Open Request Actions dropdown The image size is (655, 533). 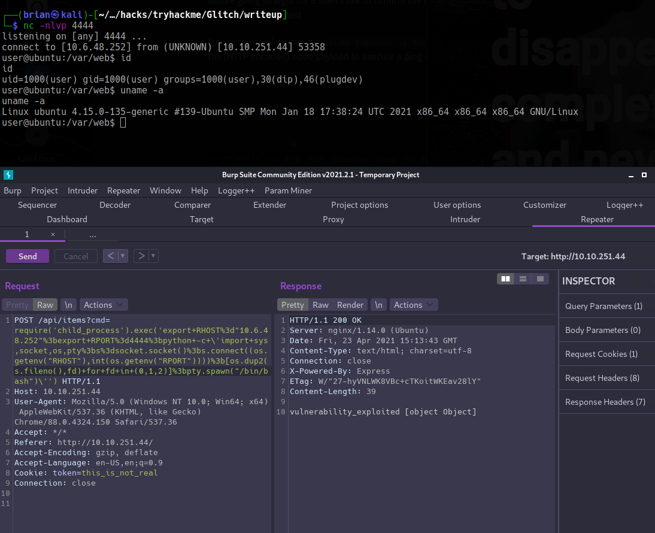pos(103,305)
